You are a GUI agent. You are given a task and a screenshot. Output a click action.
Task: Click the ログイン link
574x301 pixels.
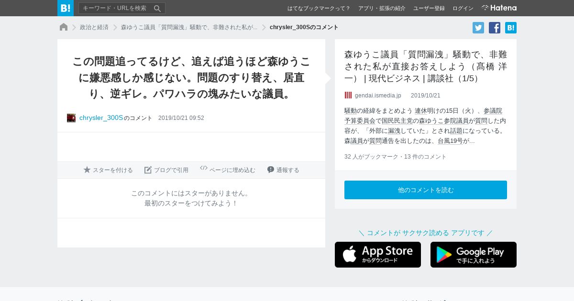[463, 8]
